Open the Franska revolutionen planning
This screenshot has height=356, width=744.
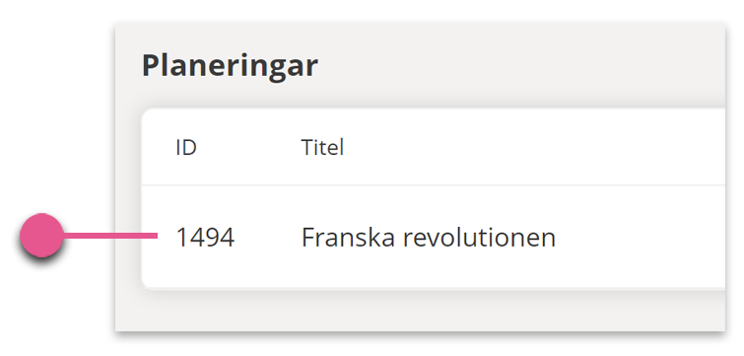(x=429, y=237)
